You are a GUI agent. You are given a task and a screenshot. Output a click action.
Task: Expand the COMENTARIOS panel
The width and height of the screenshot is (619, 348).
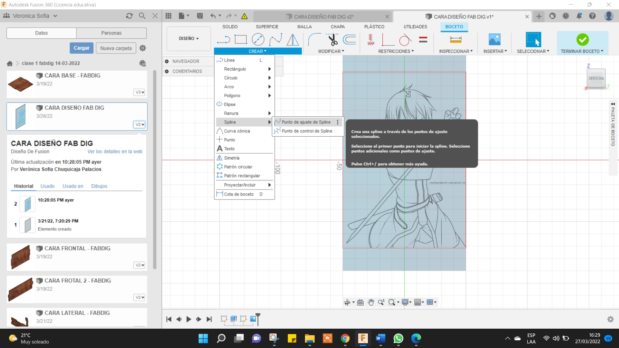click(167, 71)
